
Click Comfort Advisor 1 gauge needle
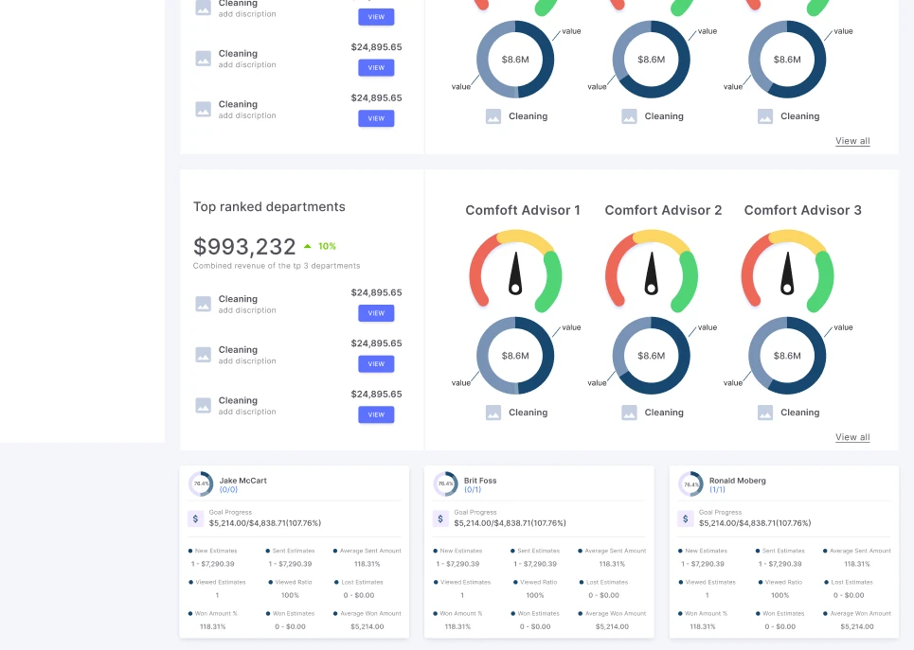pyautogui.click(x=515, y=273)
